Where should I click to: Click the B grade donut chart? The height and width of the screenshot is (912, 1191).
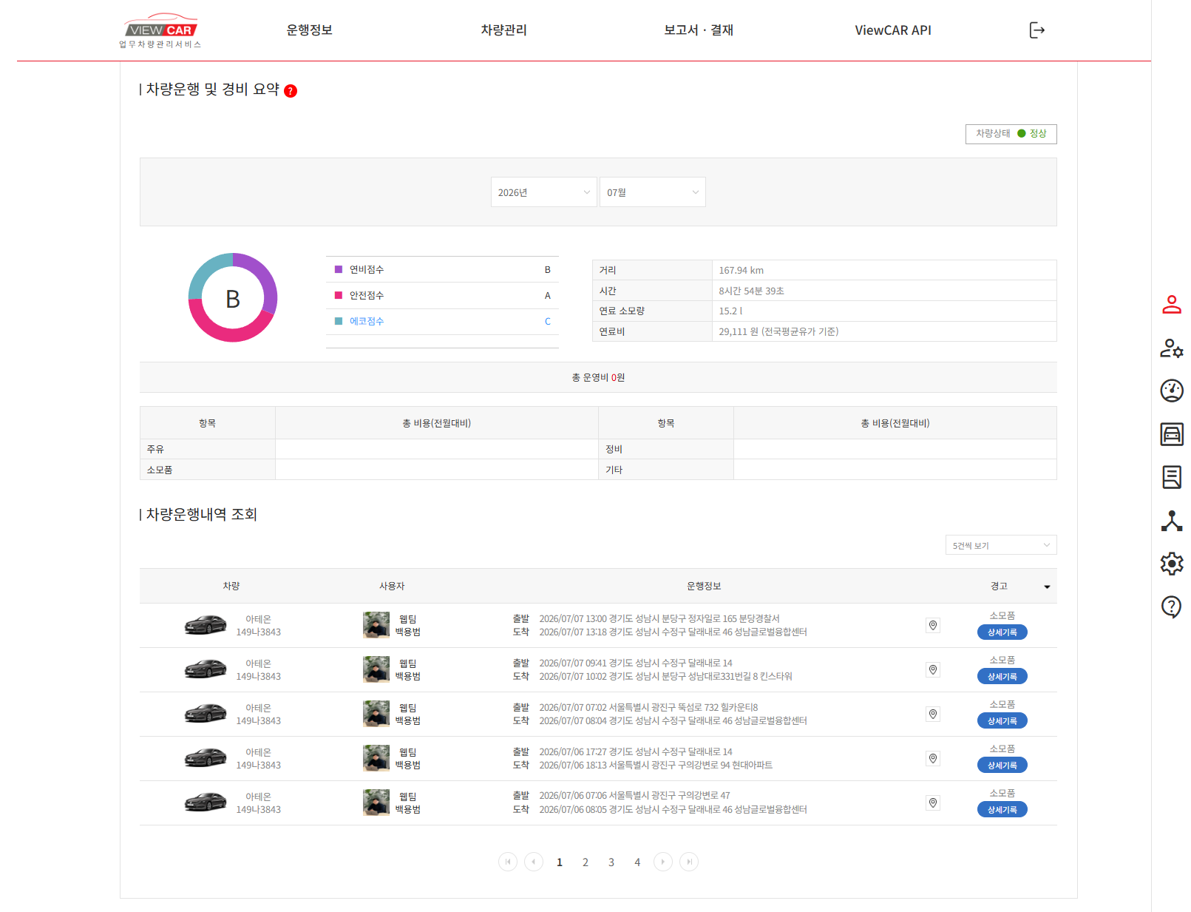pos(233,298)
